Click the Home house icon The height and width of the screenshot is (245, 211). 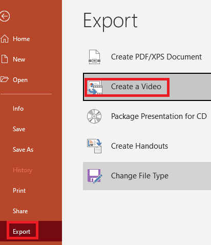pos(5,38)
